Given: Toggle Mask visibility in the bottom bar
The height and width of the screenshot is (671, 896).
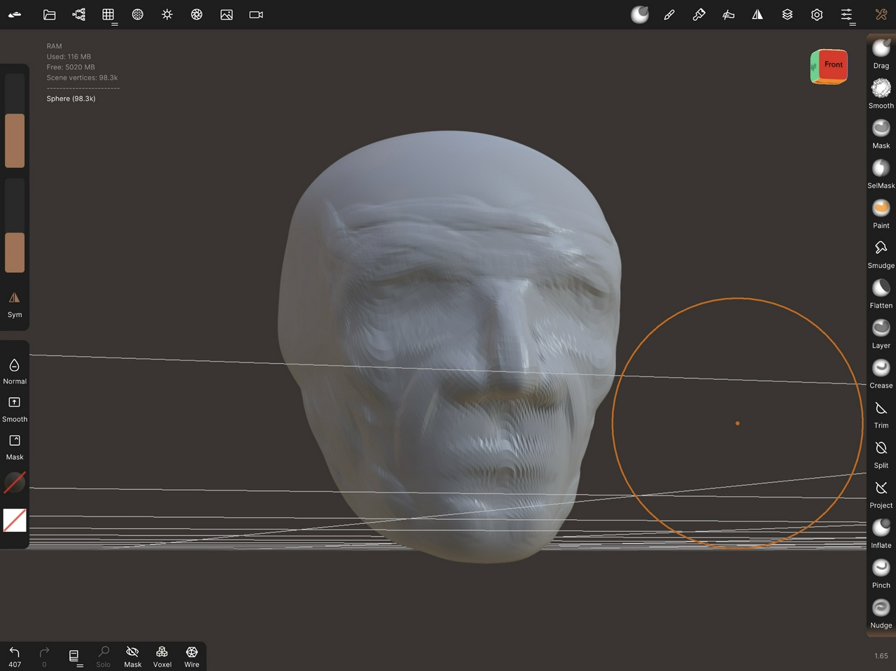Looking at the screenshot, I should (132, 656).
